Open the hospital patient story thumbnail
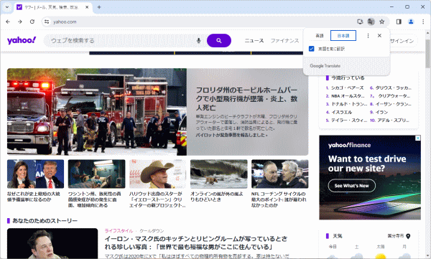The width and height of the screenshot is (431, 259). coord(96,174)
